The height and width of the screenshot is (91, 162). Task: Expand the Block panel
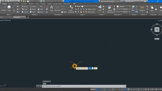[x=102, y=15]
